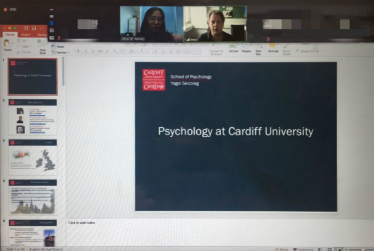Switch to the Insert tab
The width and height of the screenshot is (374, 251).
[26, 35]
